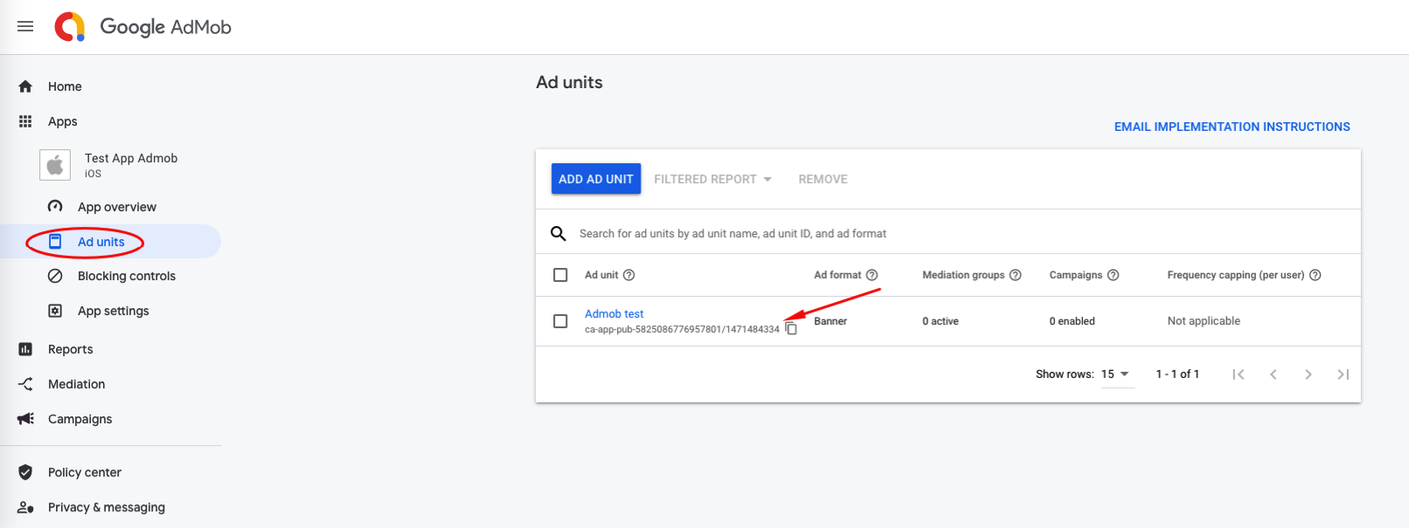This screenshot has width=1409, height=528.
Task: Tick the Admob test row checkbox
Action: [560, 321]
